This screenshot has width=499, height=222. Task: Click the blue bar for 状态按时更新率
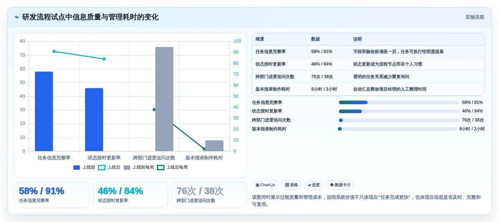tap(94, 120)
